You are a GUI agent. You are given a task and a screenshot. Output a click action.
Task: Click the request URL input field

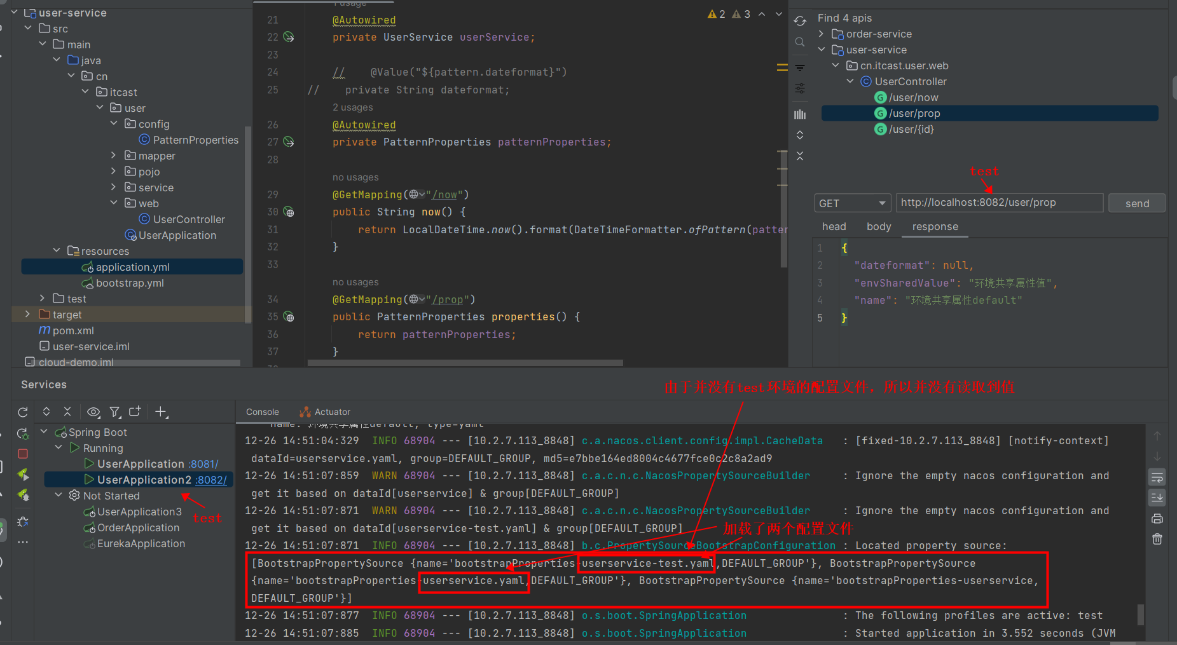coord(999,203)
